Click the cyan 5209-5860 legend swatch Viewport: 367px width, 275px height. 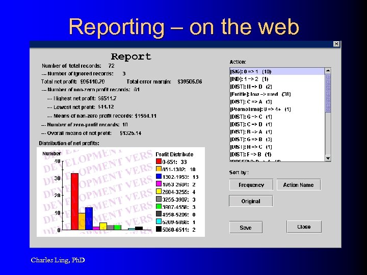[x=159, y=222]
